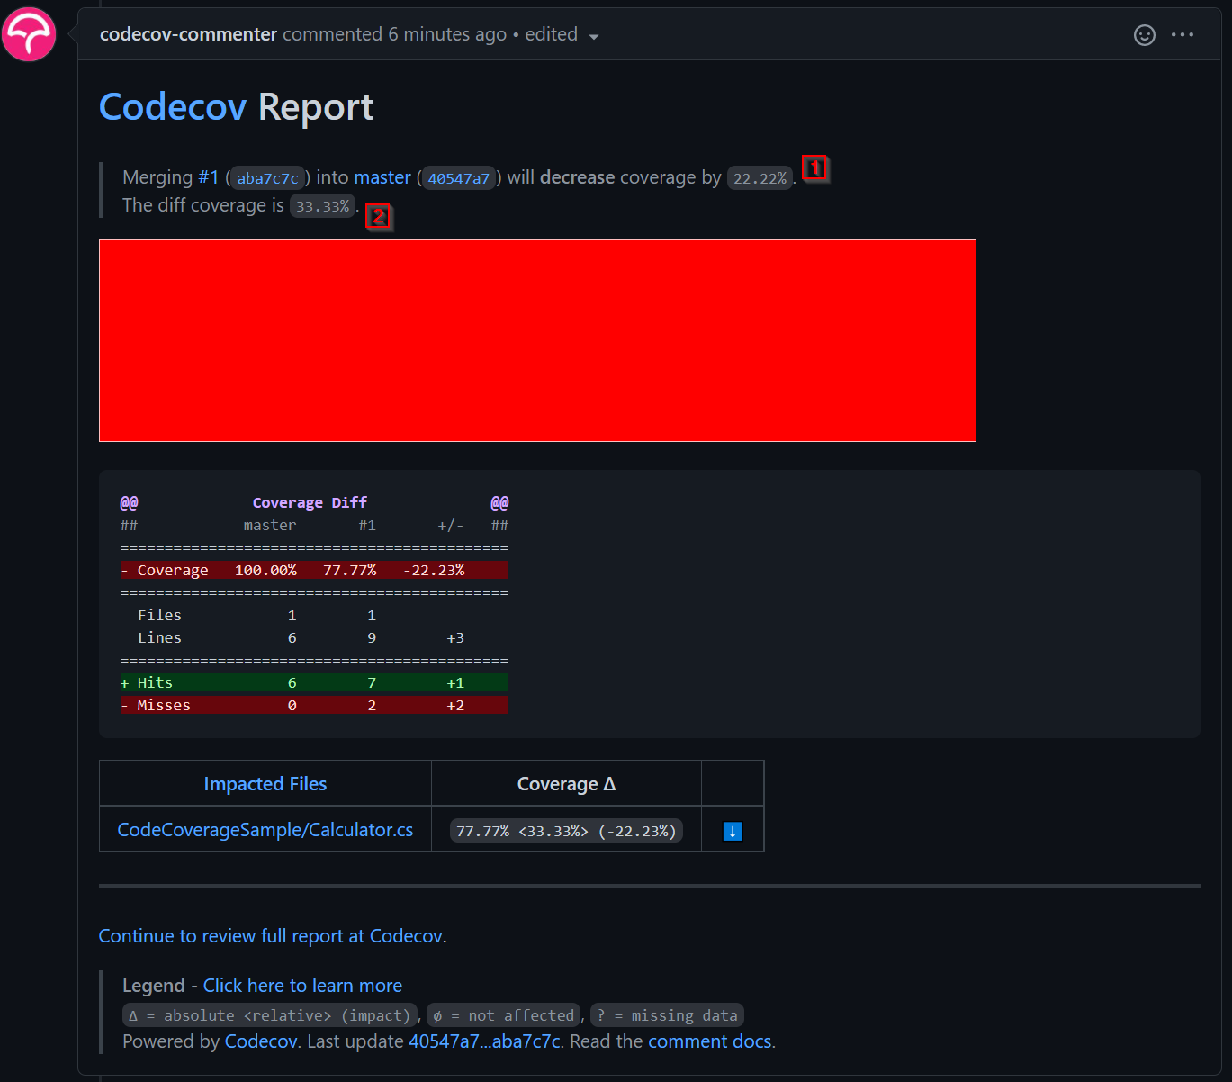Click the aba7c7c commit hash

pos(267,178)
